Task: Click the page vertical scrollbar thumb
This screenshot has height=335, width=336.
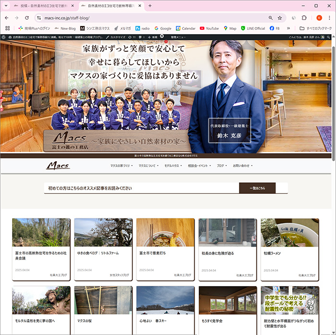Action: [x=333, y=104]
